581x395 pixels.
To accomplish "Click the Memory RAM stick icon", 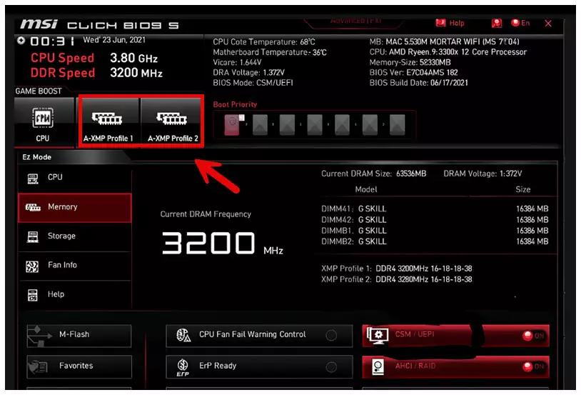I will pyautogui.click(x=33, y=207).
